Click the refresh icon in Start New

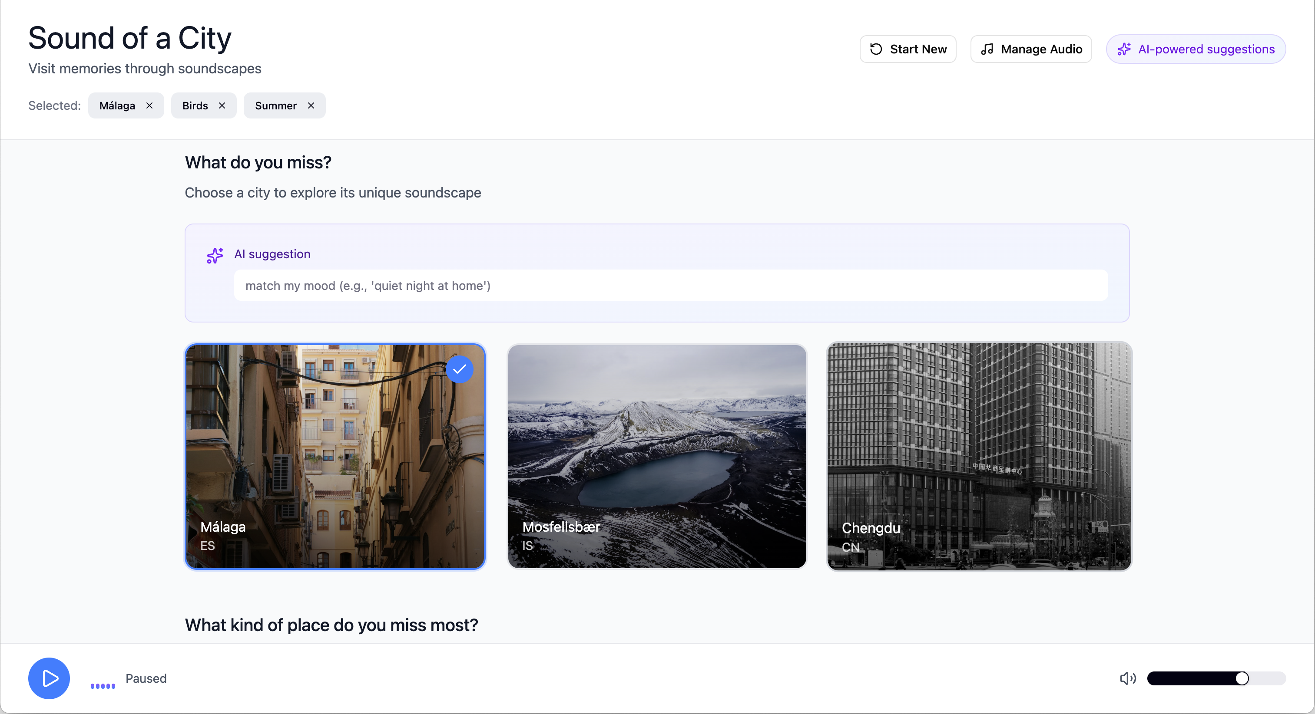[x=876, y=49]
